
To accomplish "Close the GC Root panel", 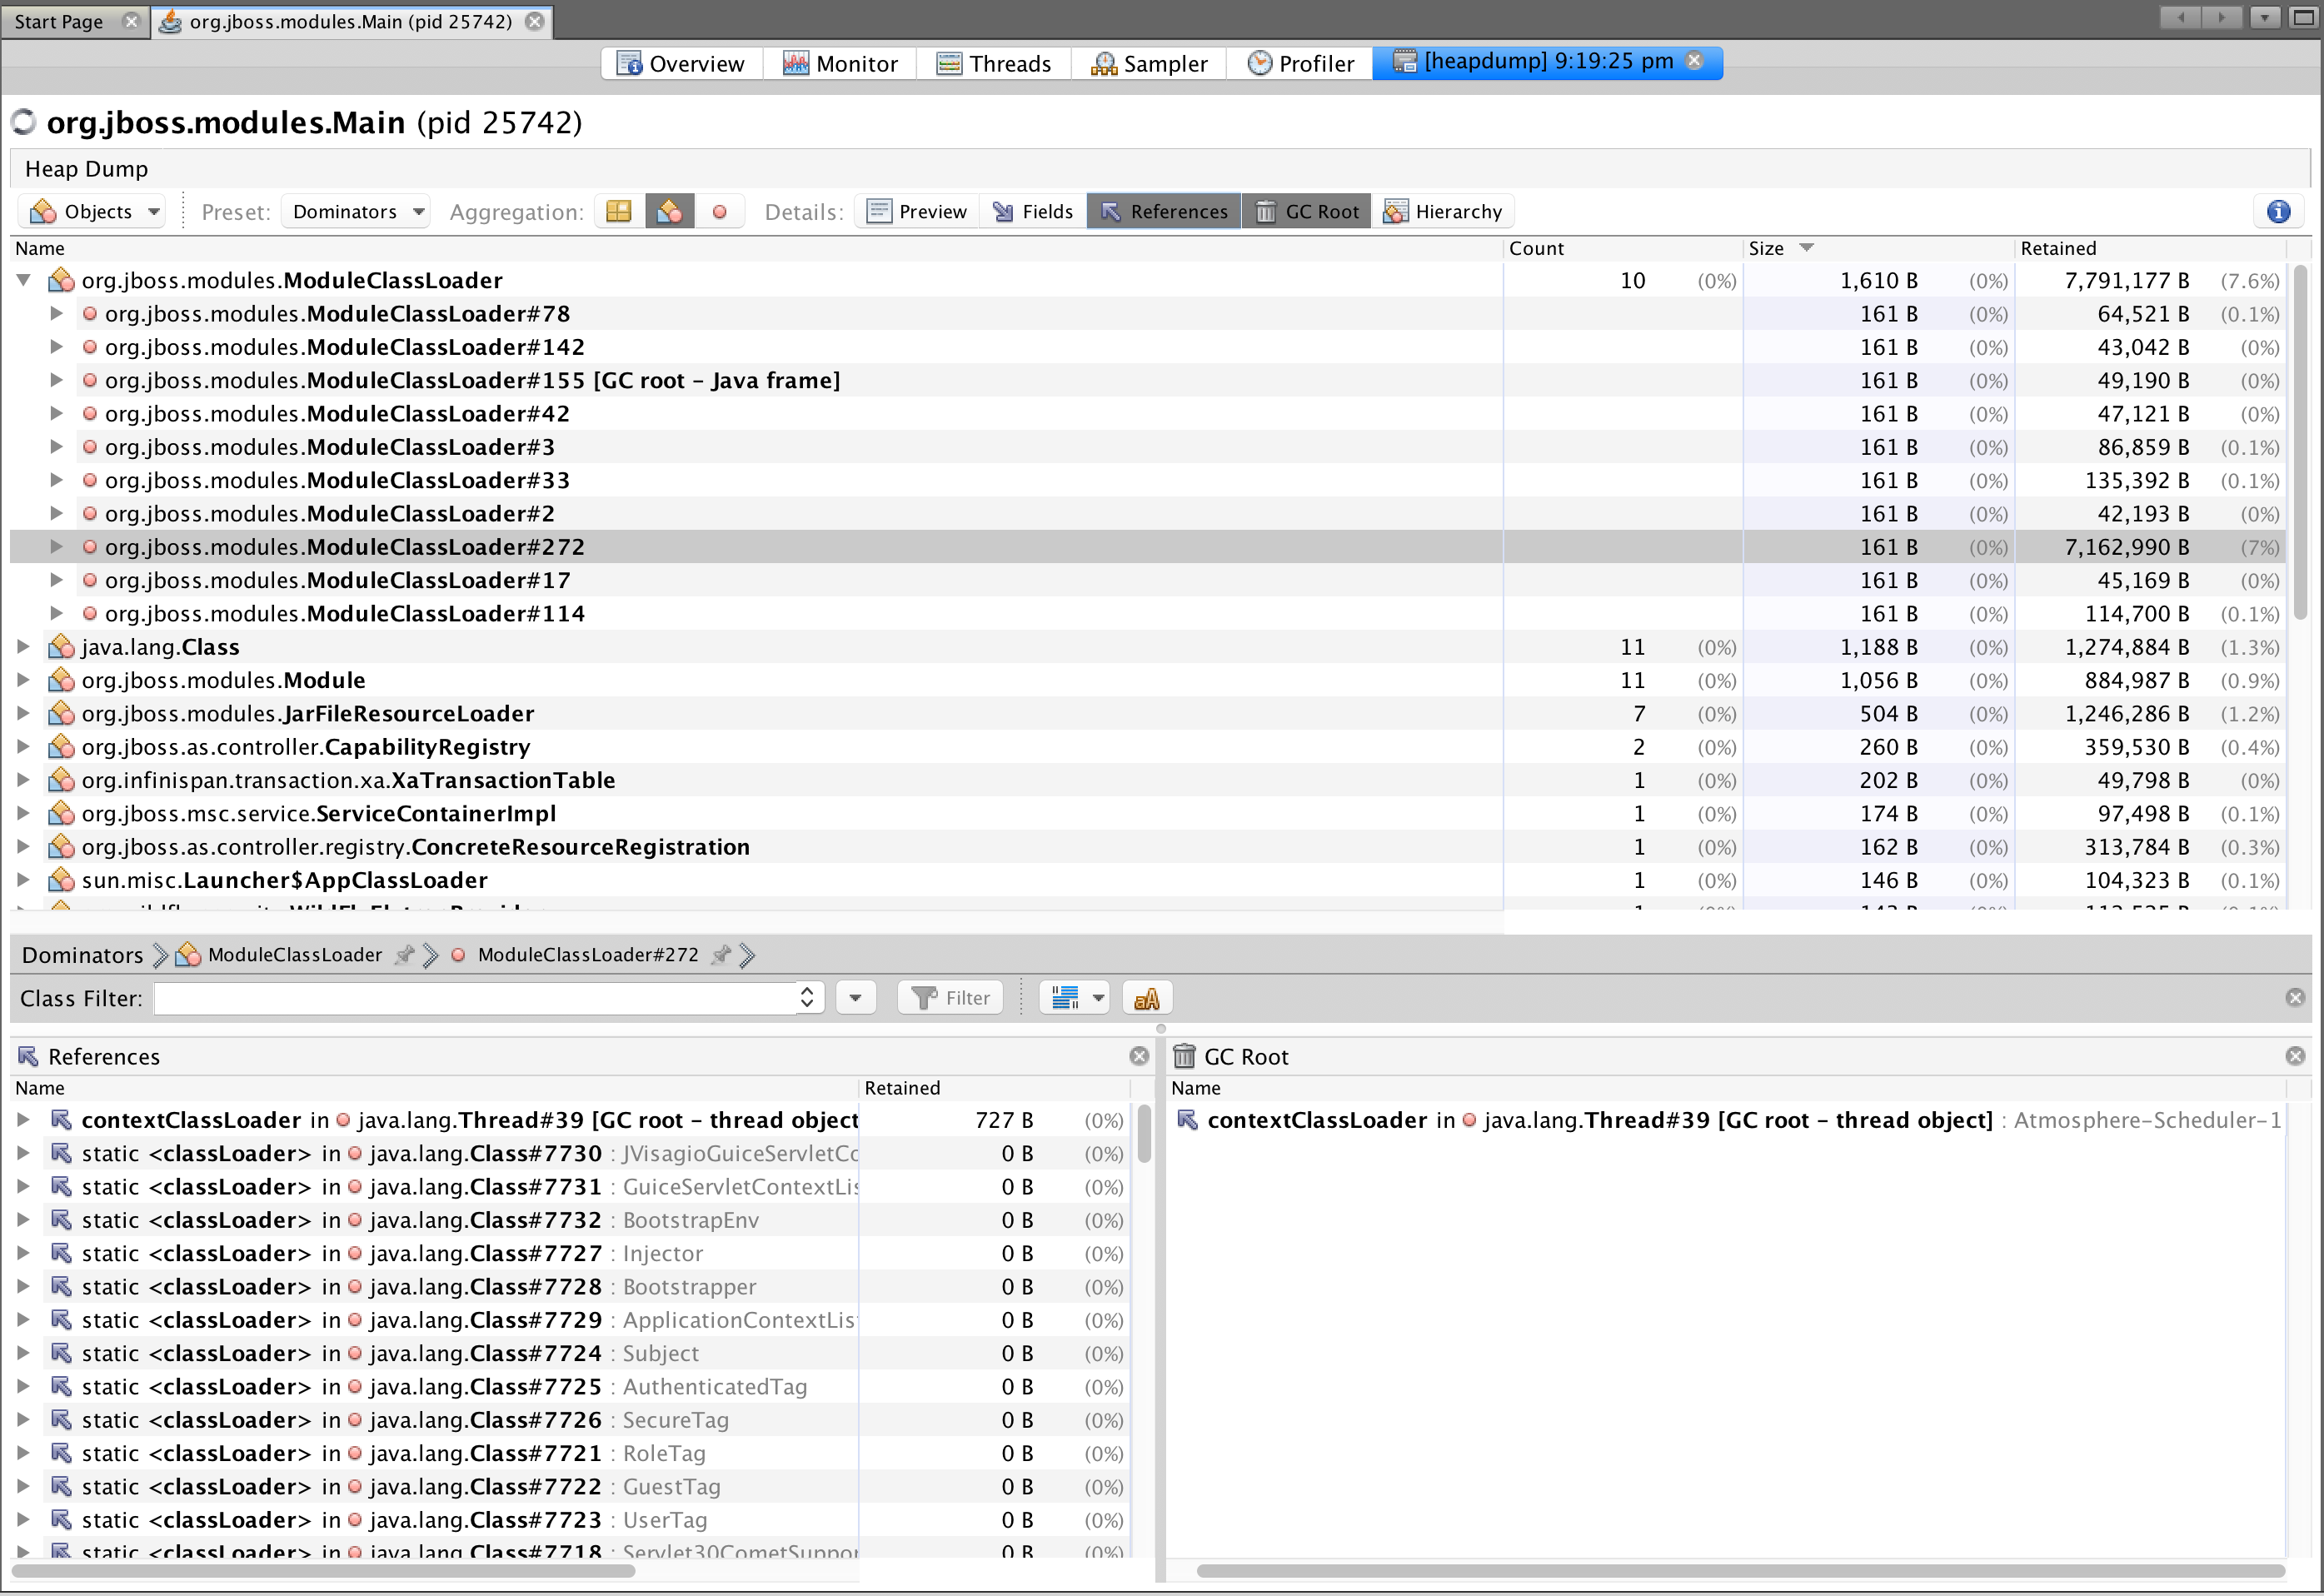I will (x=2295, y=1056).
